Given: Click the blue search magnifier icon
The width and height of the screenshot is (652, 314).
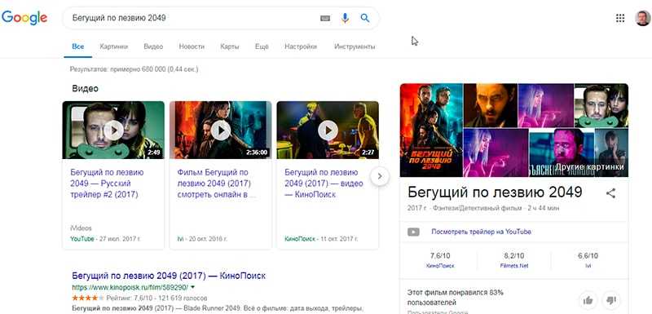Looking at the screenshot, I should click(364, 18).
